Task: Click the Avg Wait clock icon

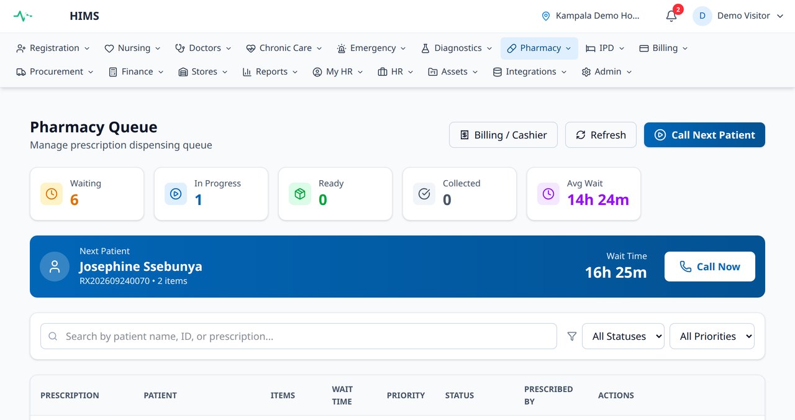Action: [x=548, y=194]
